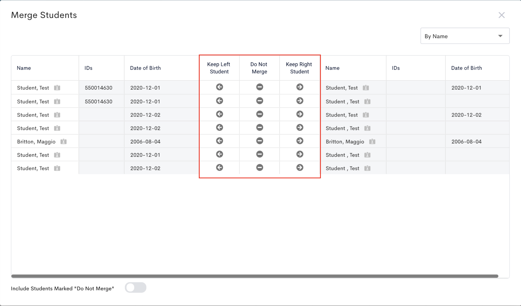This screenshot has width=521, height=306.
Task: Select right-side 2020-12-01 birth date cell
Action: pos(477,88)
